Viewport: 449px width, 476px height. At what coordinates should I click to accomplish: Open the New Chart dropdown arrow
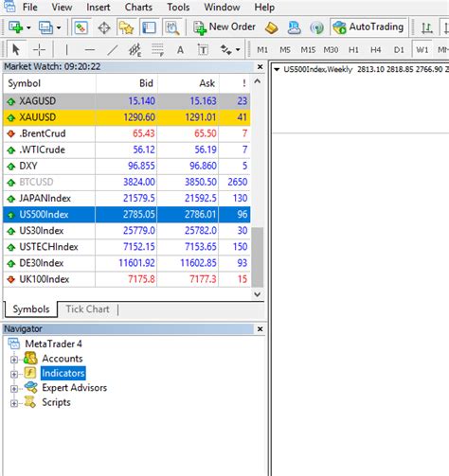coord(28,28)
